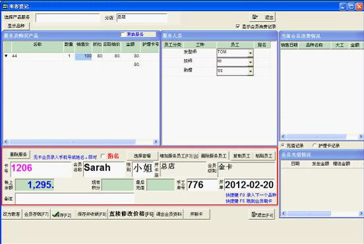Click the 选择产品服务 input field
The width and height of the screenshot is (364, 244).
click(67, 18)
